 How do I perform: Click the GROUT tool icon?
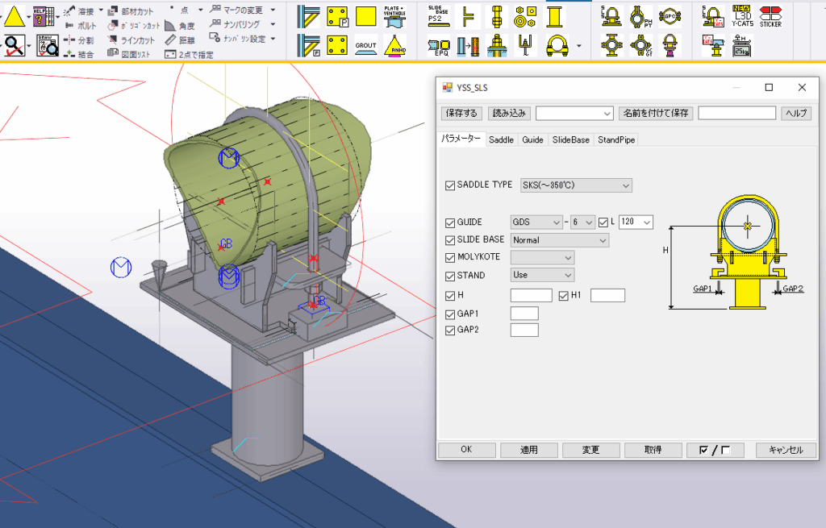click(366, 44)
